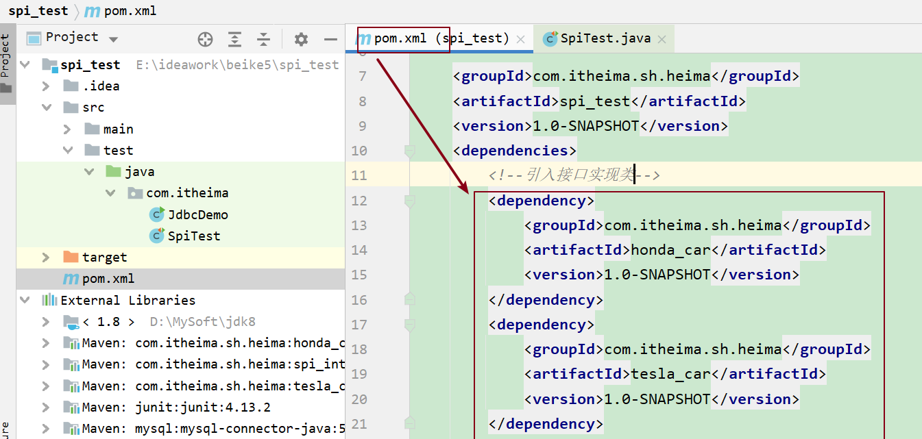
Task: Expand the main folder
Action: 68,129
